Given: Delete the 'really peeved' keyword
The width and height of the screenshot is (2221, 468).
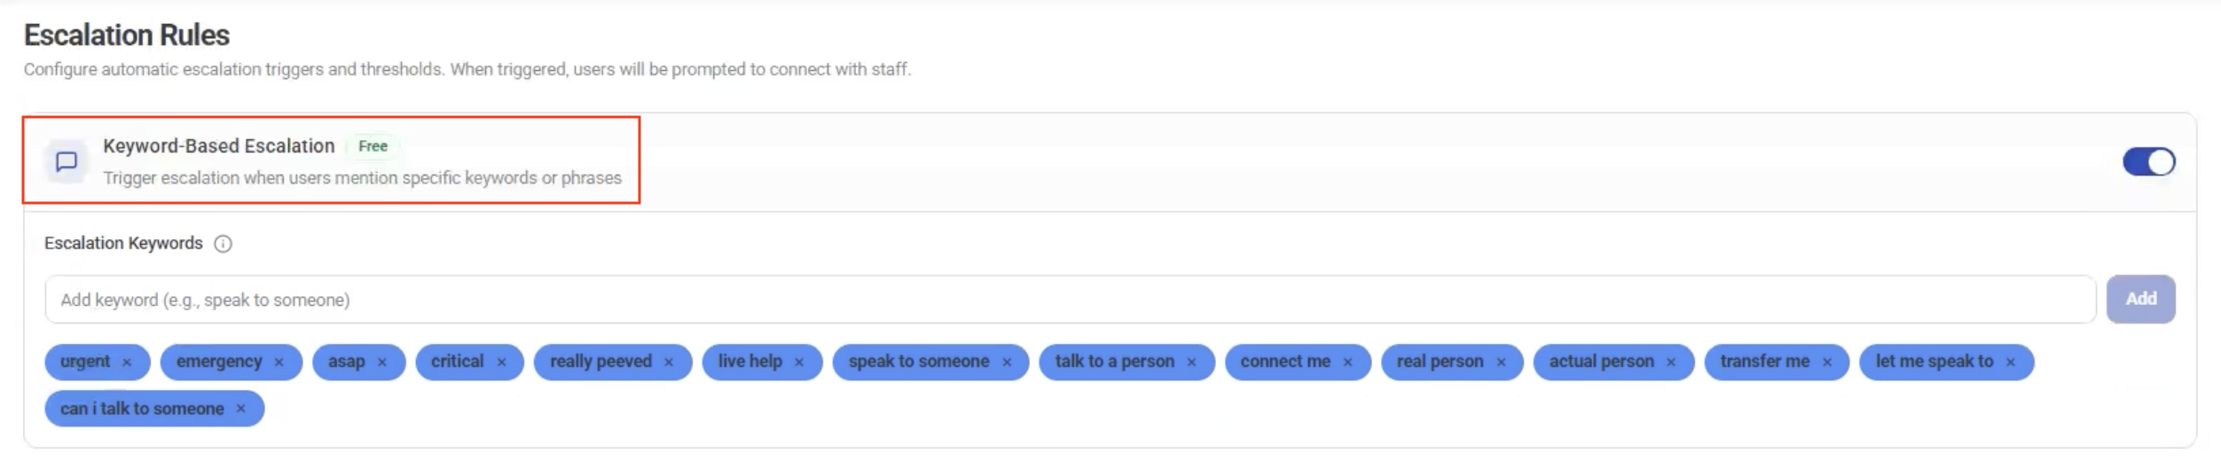Looking at the screenshot, I should coord(669,363).
